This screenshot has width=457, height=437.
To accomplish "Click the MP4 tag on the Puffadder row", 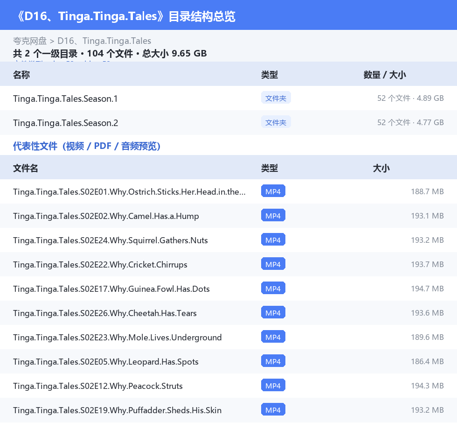I will 273,409.
